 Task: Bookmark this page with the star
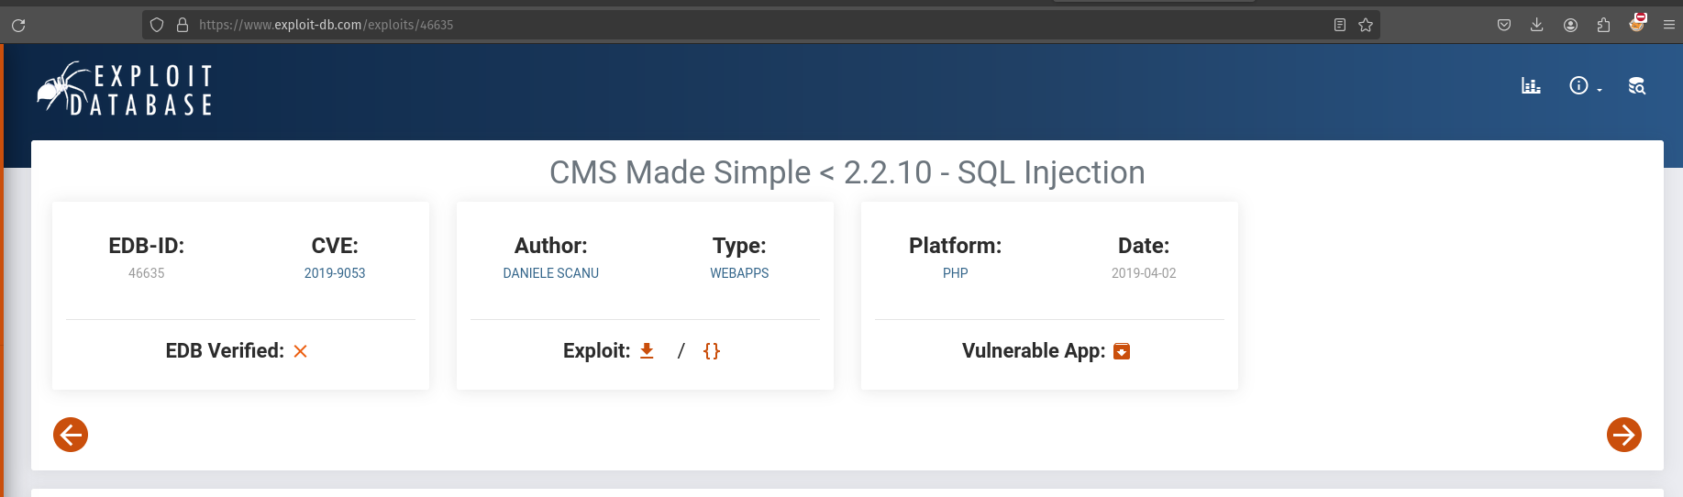pos(1366,25)
